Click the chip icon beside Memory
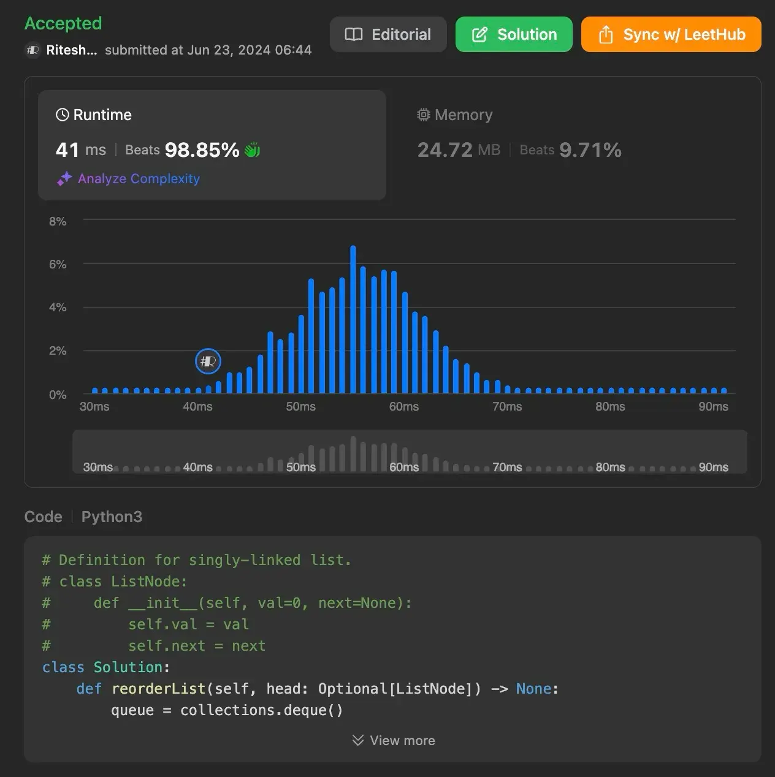Viewport: 775px width, 777px height. [423, 115]
